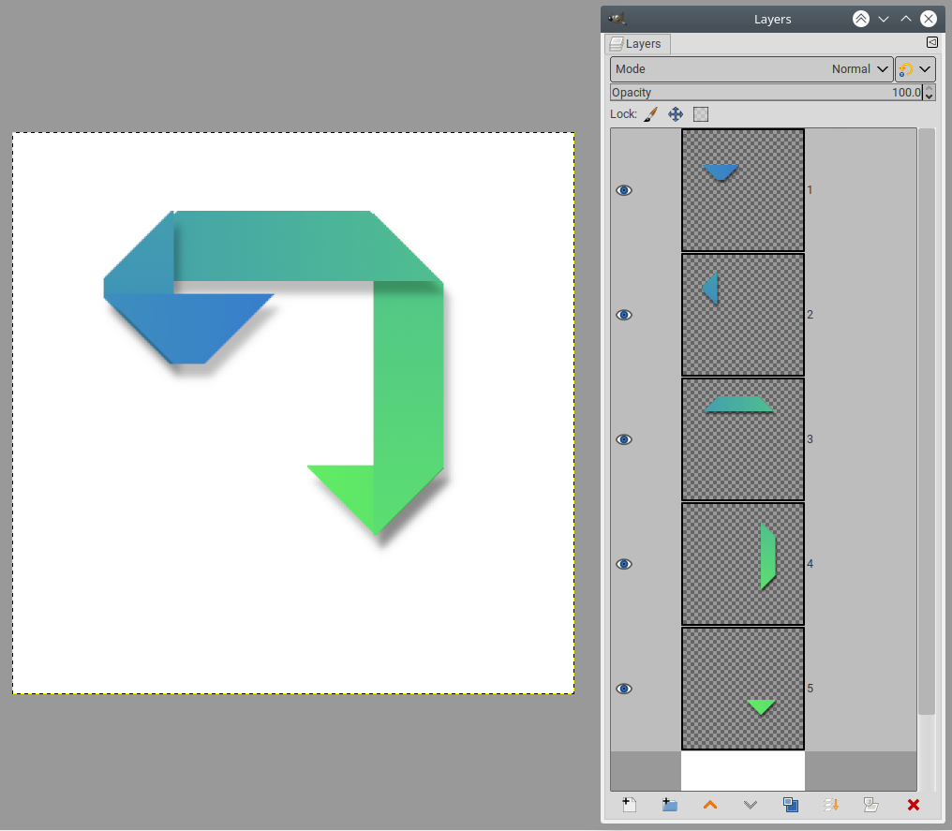Select layer 5 thumbnail with green triangle

pos(742,688)
